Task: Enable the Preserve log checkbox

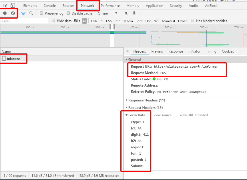Action: click(41, 13)
